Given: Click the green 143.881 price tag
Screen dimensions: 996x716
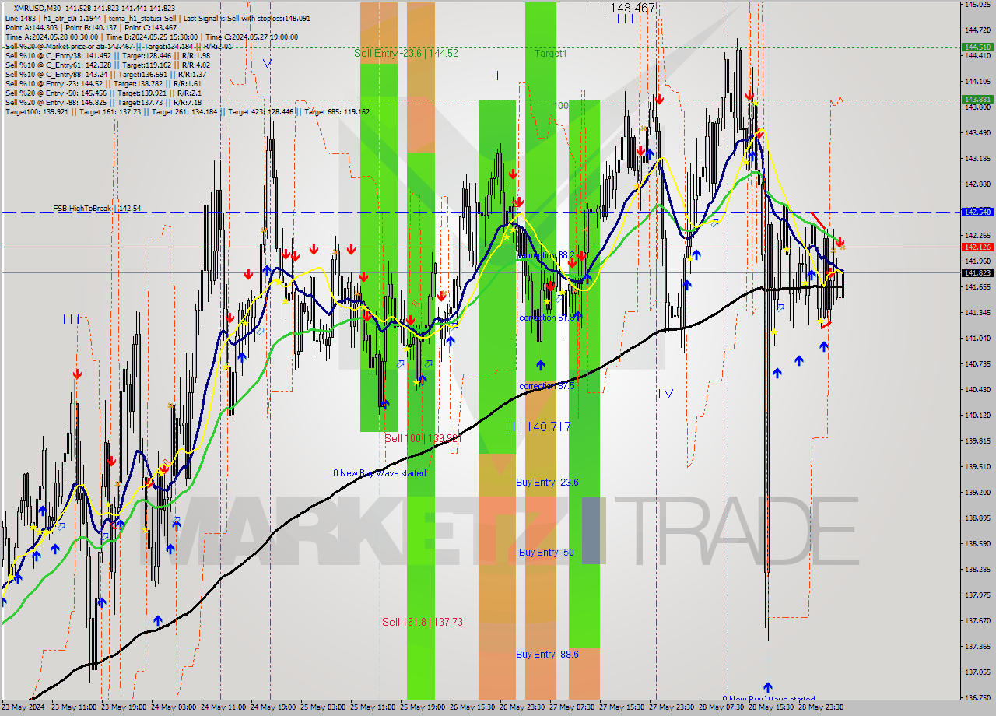Looking at the screenshot, I should click(977, 99).
